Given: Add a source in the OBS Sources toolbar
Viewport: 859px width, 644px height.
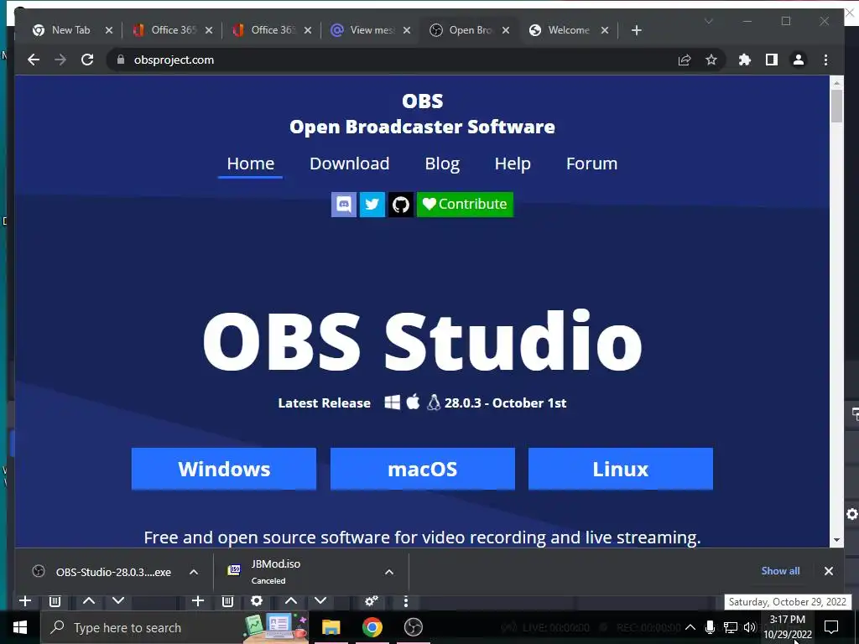Looking at the screenshot, I should point(198,600).
